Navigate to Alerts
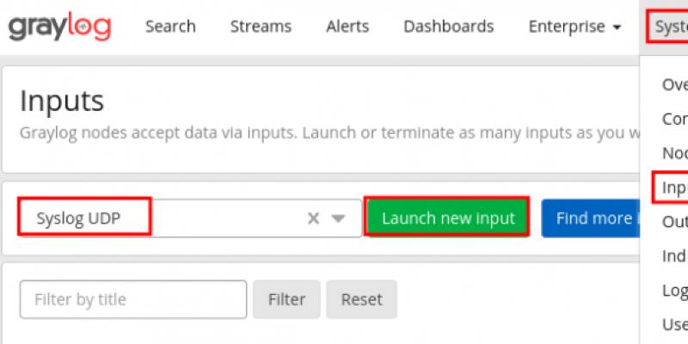 347,27
